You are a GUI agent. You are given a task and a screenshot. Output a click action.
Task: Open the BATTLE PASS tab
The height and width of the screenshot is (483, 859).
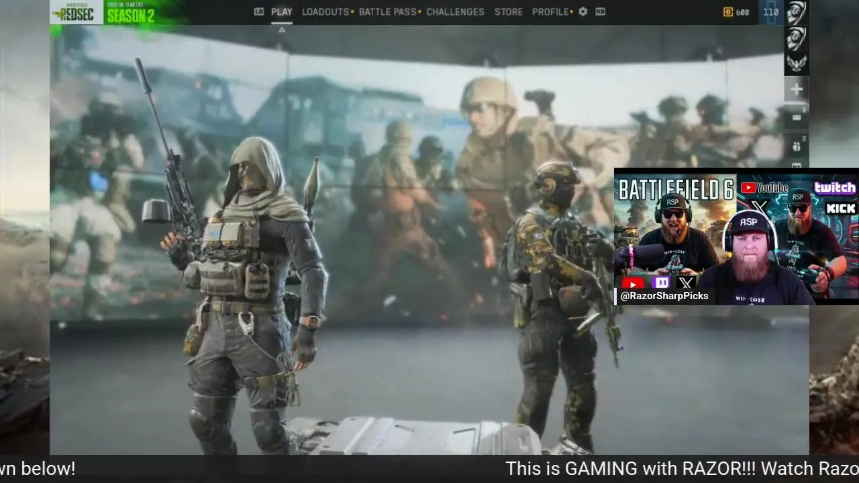click(x=388, y=12)
